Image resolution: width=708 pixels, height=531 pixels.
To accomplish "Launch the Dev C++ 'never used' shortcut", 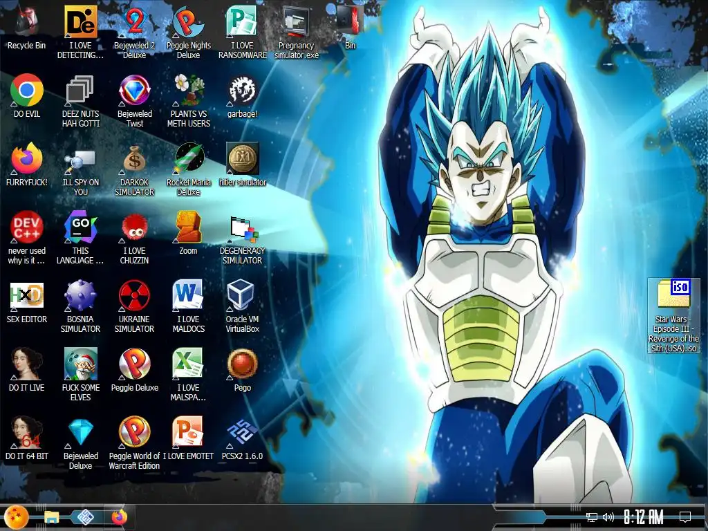I will click(x=27, y=238).
